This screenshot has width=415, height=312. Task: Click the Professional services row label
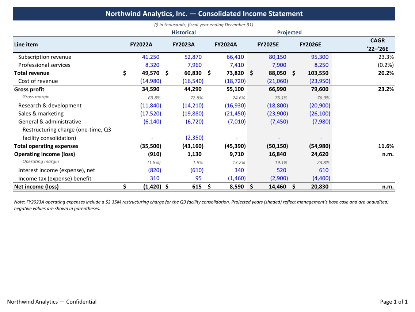tap(44, 65)
